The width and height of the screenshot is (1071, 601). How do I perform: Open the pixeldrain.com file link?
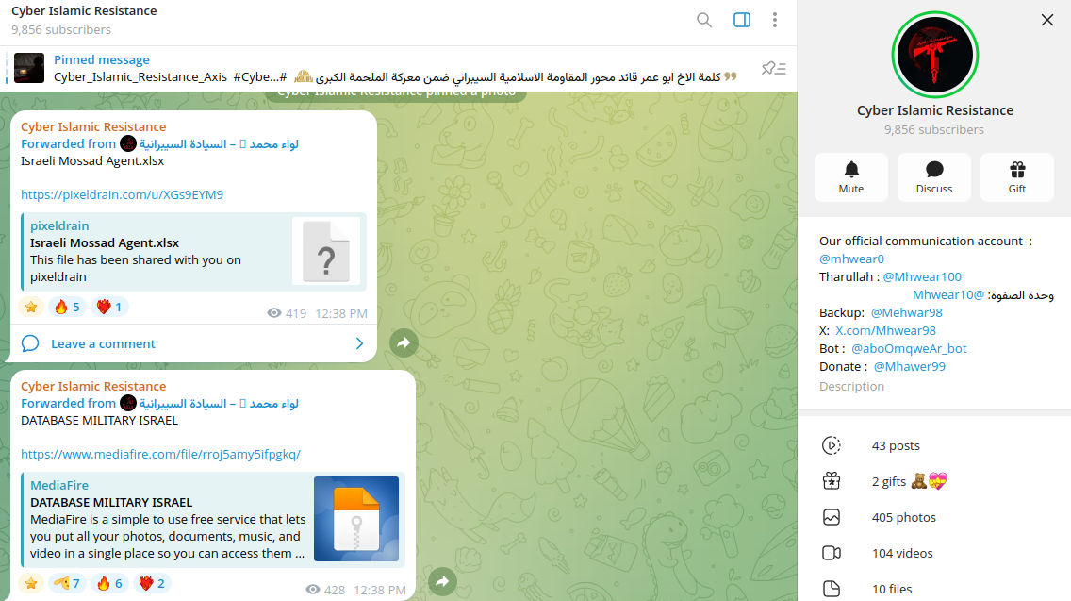123,195
